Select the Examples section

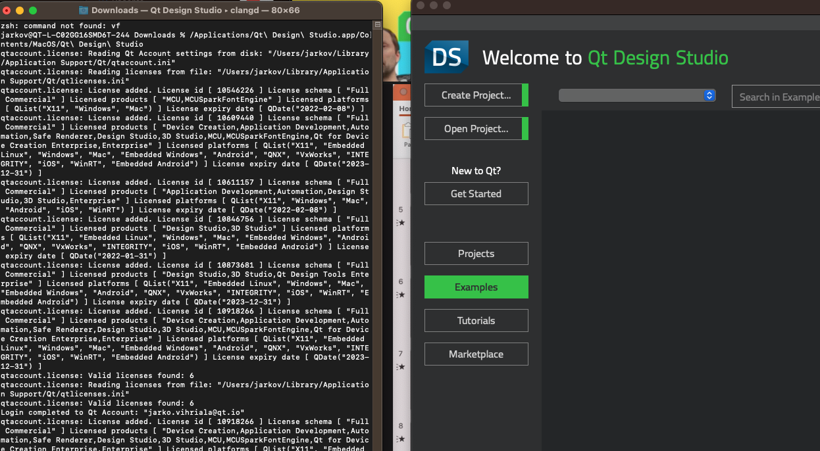(476, 287)
